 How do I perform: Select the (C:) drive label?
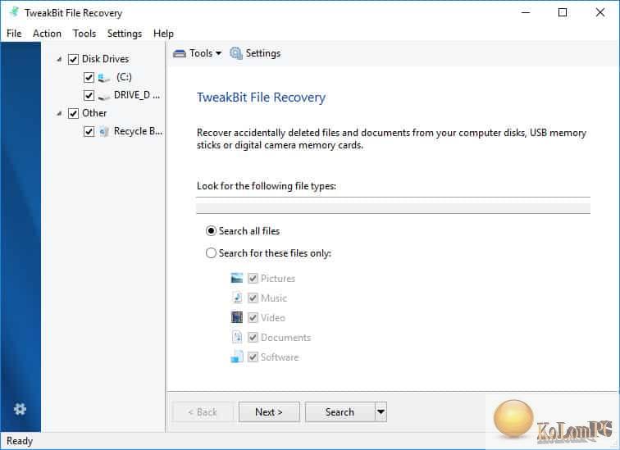(124, 77)
